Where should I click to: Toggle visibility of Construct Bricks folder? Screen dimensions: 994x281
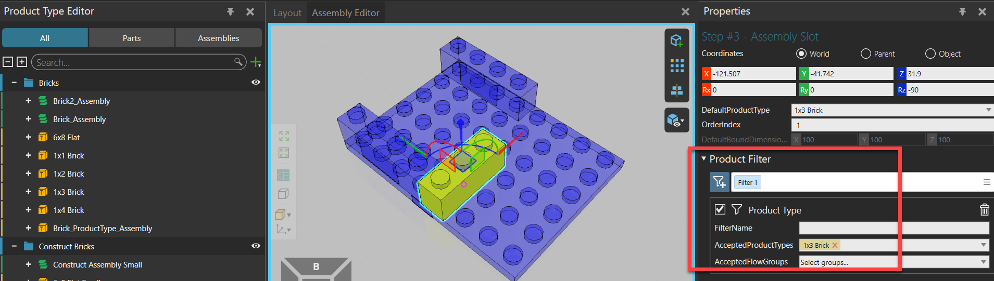[256, 246]
